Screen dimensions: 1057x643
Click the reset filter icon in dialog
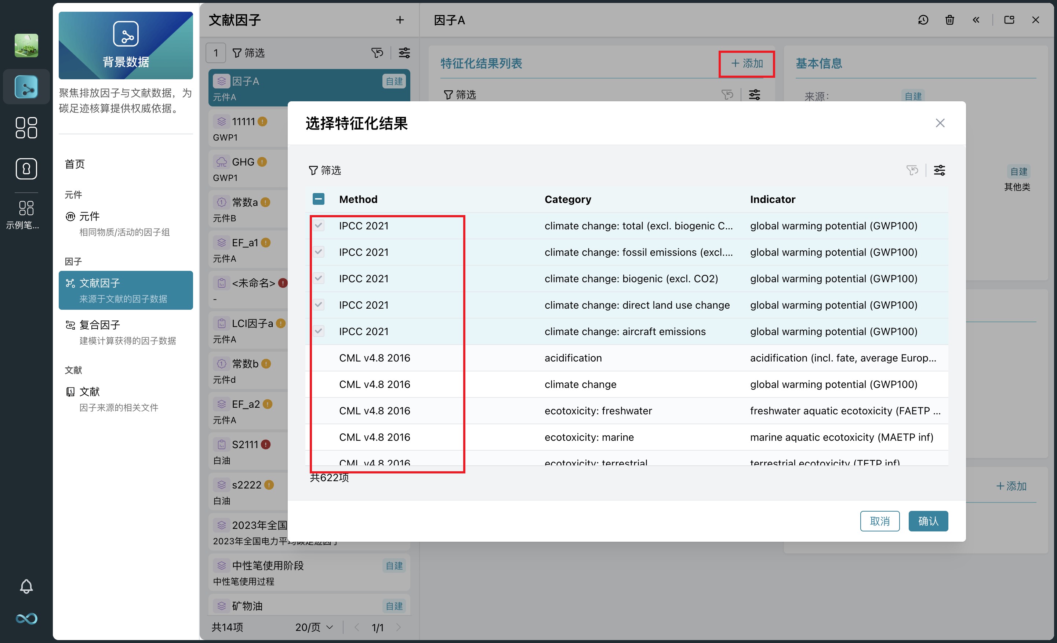point(912,170)
